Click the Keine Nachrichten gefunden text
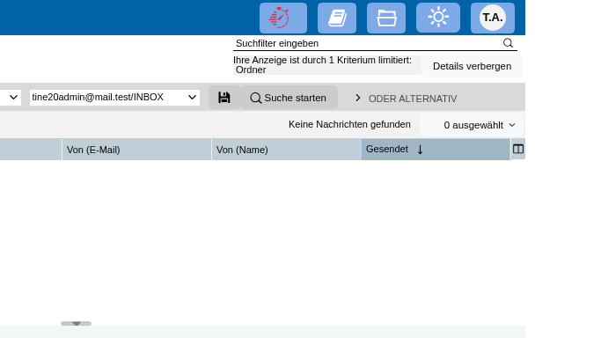601x338 pixels. click(349, 124)
